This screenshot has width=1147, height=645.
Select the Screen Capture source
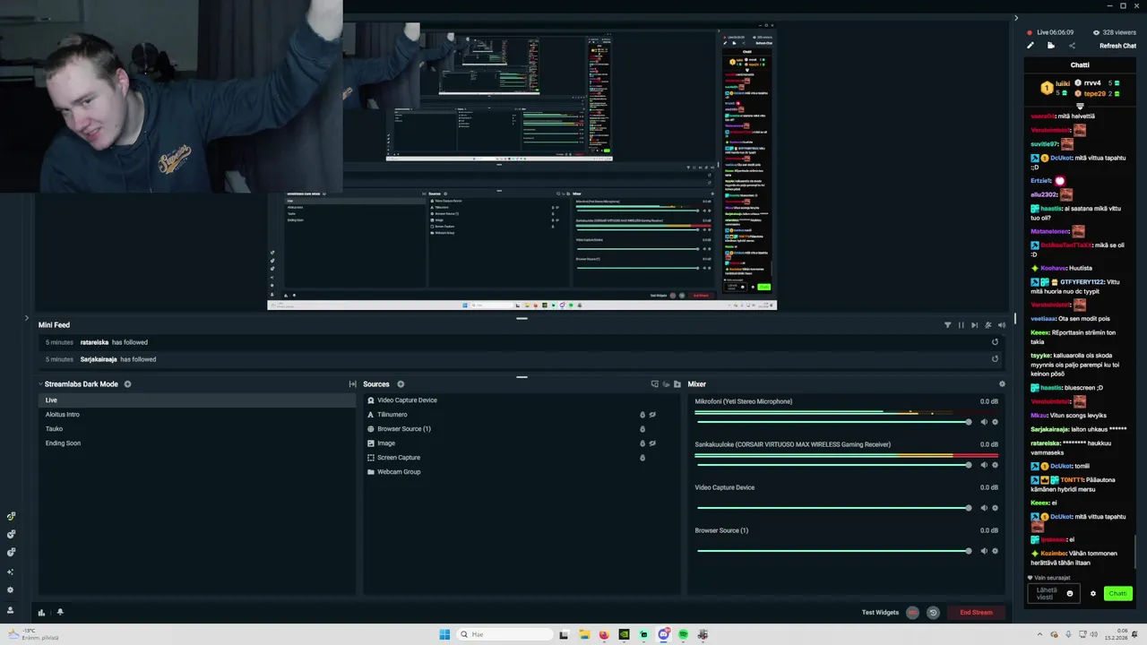(x=522, y=458)
